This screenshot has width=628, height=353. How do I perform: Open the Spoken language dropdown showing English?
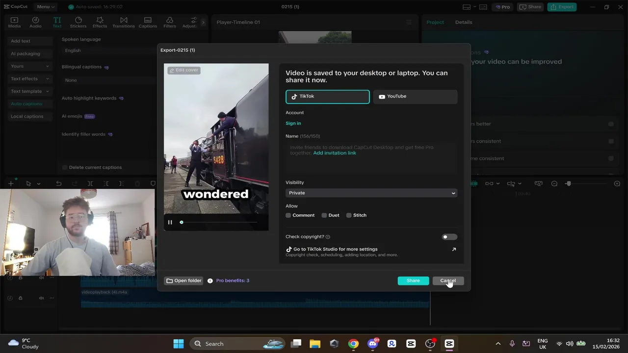(110, 50)
